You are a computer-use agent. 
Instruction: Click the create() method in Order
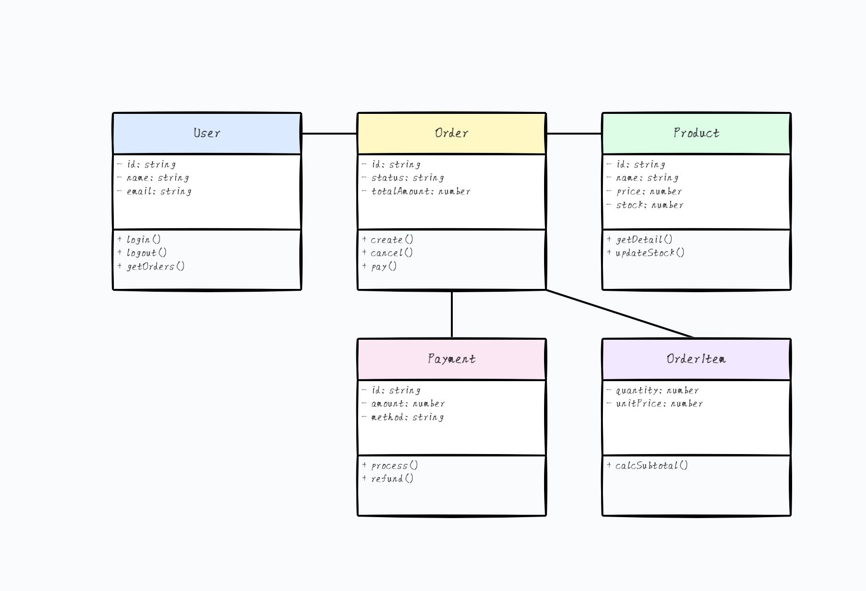pyautogui.click(x=387, y=240)
